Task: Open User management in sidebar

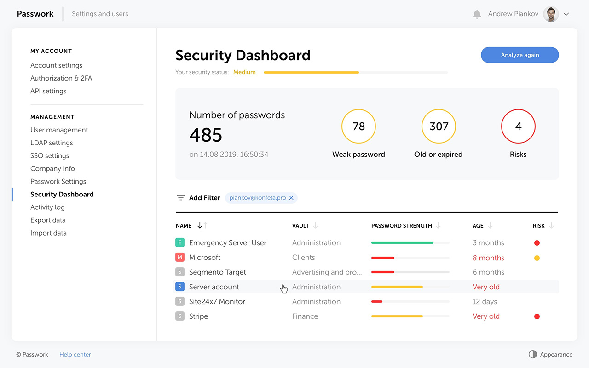Action: [x=59, y=130]
